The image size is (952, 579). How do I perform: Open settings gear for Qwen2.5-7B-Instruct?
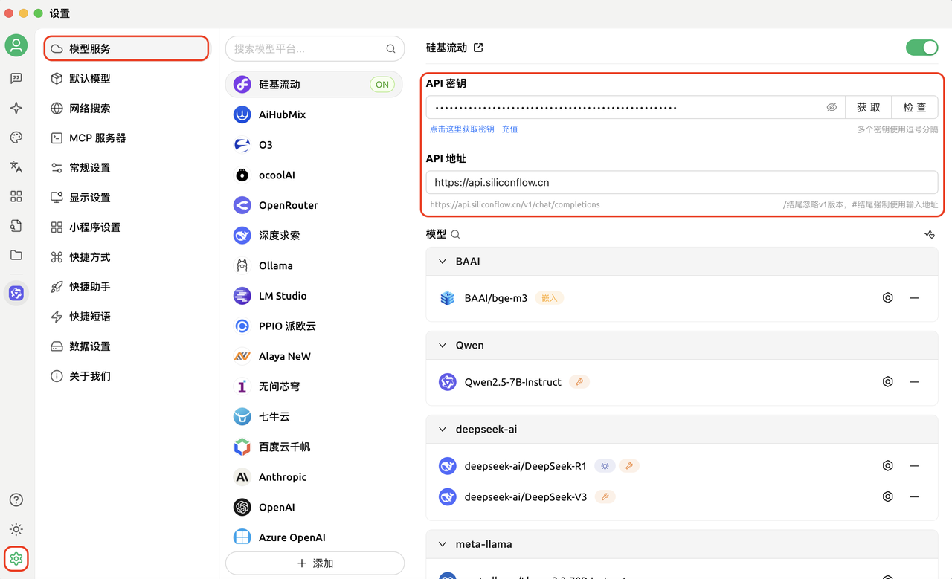pos(887,382)
